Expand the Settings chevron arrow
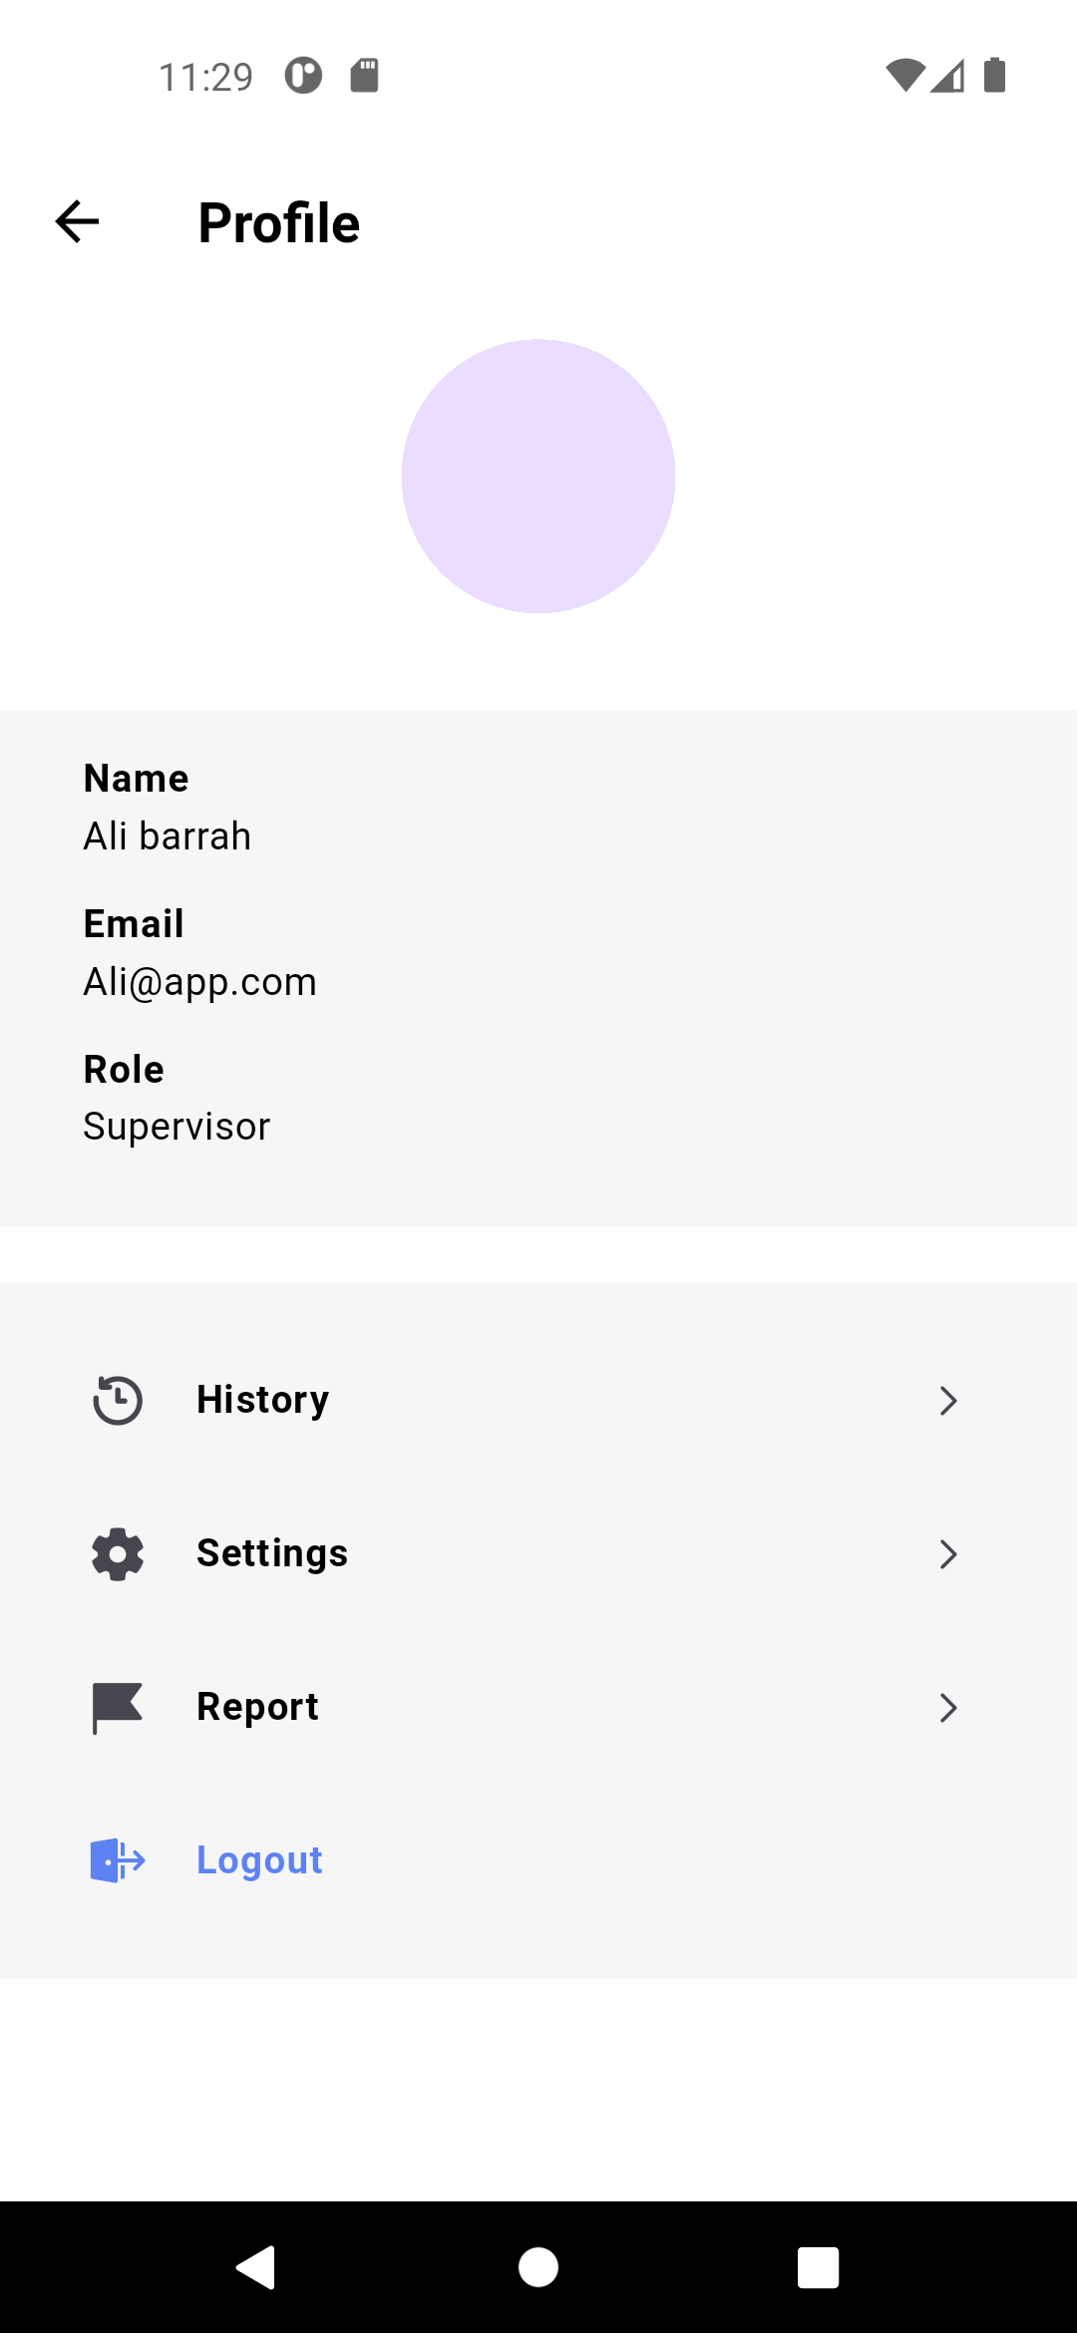The height and width of the screenshot is (2333, 1077). tap(947, 1553)
